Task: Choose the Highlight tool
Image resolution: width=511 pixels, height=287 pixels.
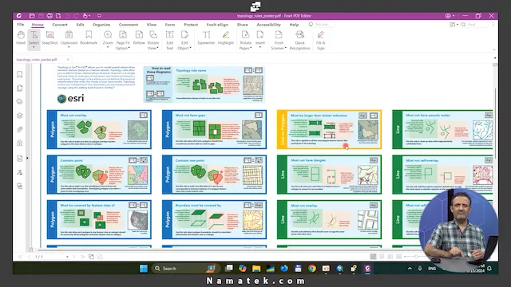Action: [226, 37]
